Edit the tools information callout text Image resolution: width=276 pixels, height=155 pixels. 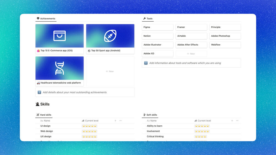185,63
